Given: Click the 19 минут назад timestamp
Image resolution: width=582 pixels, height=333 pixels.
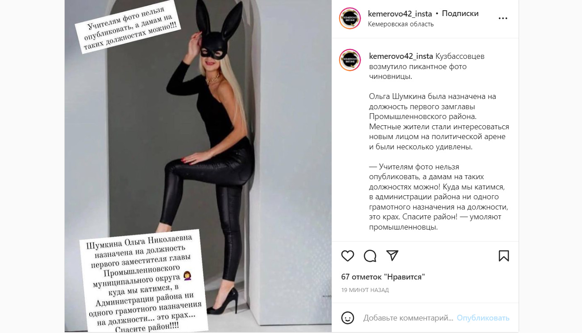Looking at the screenshot, I should [x=365, y=290].
